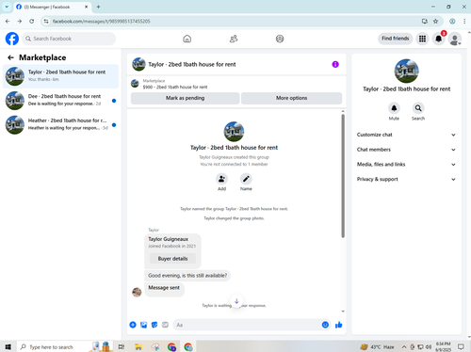Open more actions plus icon in composer

pyautogui.click(x=133, y=325)
